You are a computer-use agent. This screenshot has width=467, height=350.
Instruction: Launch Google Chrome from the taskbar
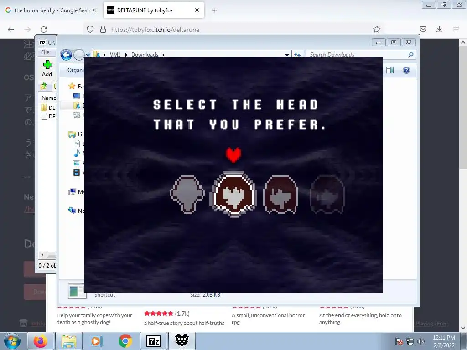[125, 341]
